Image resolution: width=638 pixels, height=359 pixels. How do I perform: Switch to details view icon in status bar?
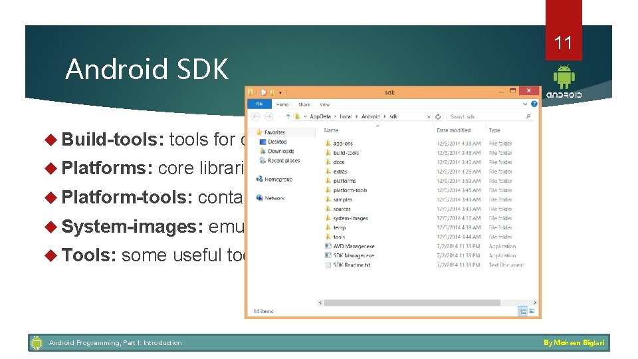[522, 311]
